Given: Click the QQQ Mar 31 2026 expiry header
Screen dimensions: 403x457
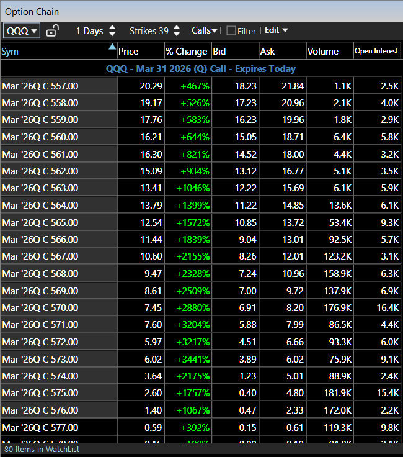Looking at the screenshot, I should coord(201,69).
